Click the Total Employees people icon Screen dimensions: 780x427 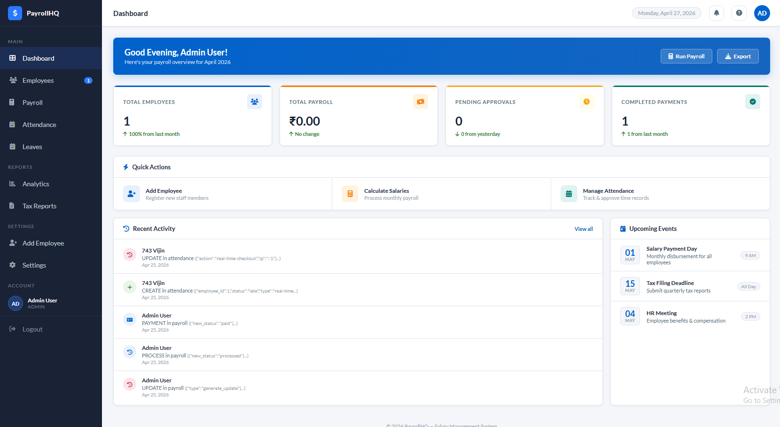[x=254, y=102]
